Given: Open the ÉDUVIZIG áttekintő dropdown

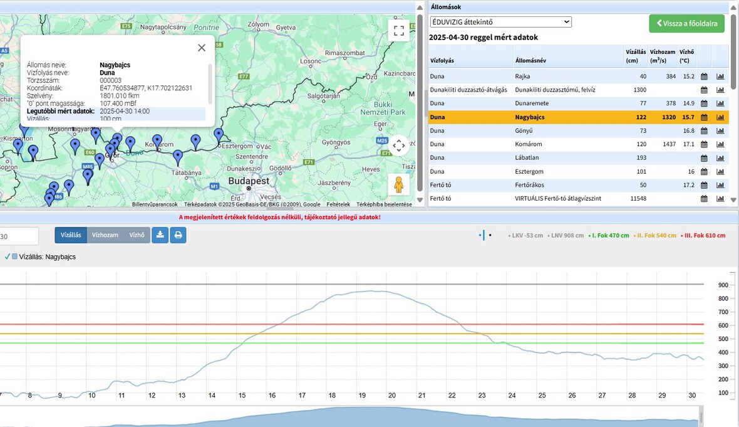Looking at the screenshot, I should [500, 22].
